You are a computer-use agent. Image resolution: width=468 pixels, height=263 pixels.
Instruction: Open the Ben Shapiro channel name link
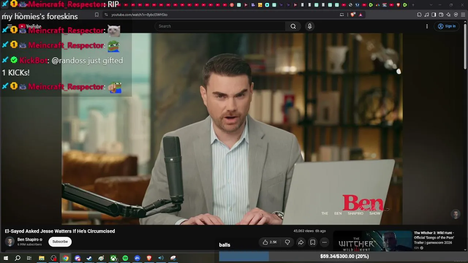[28, 240]
